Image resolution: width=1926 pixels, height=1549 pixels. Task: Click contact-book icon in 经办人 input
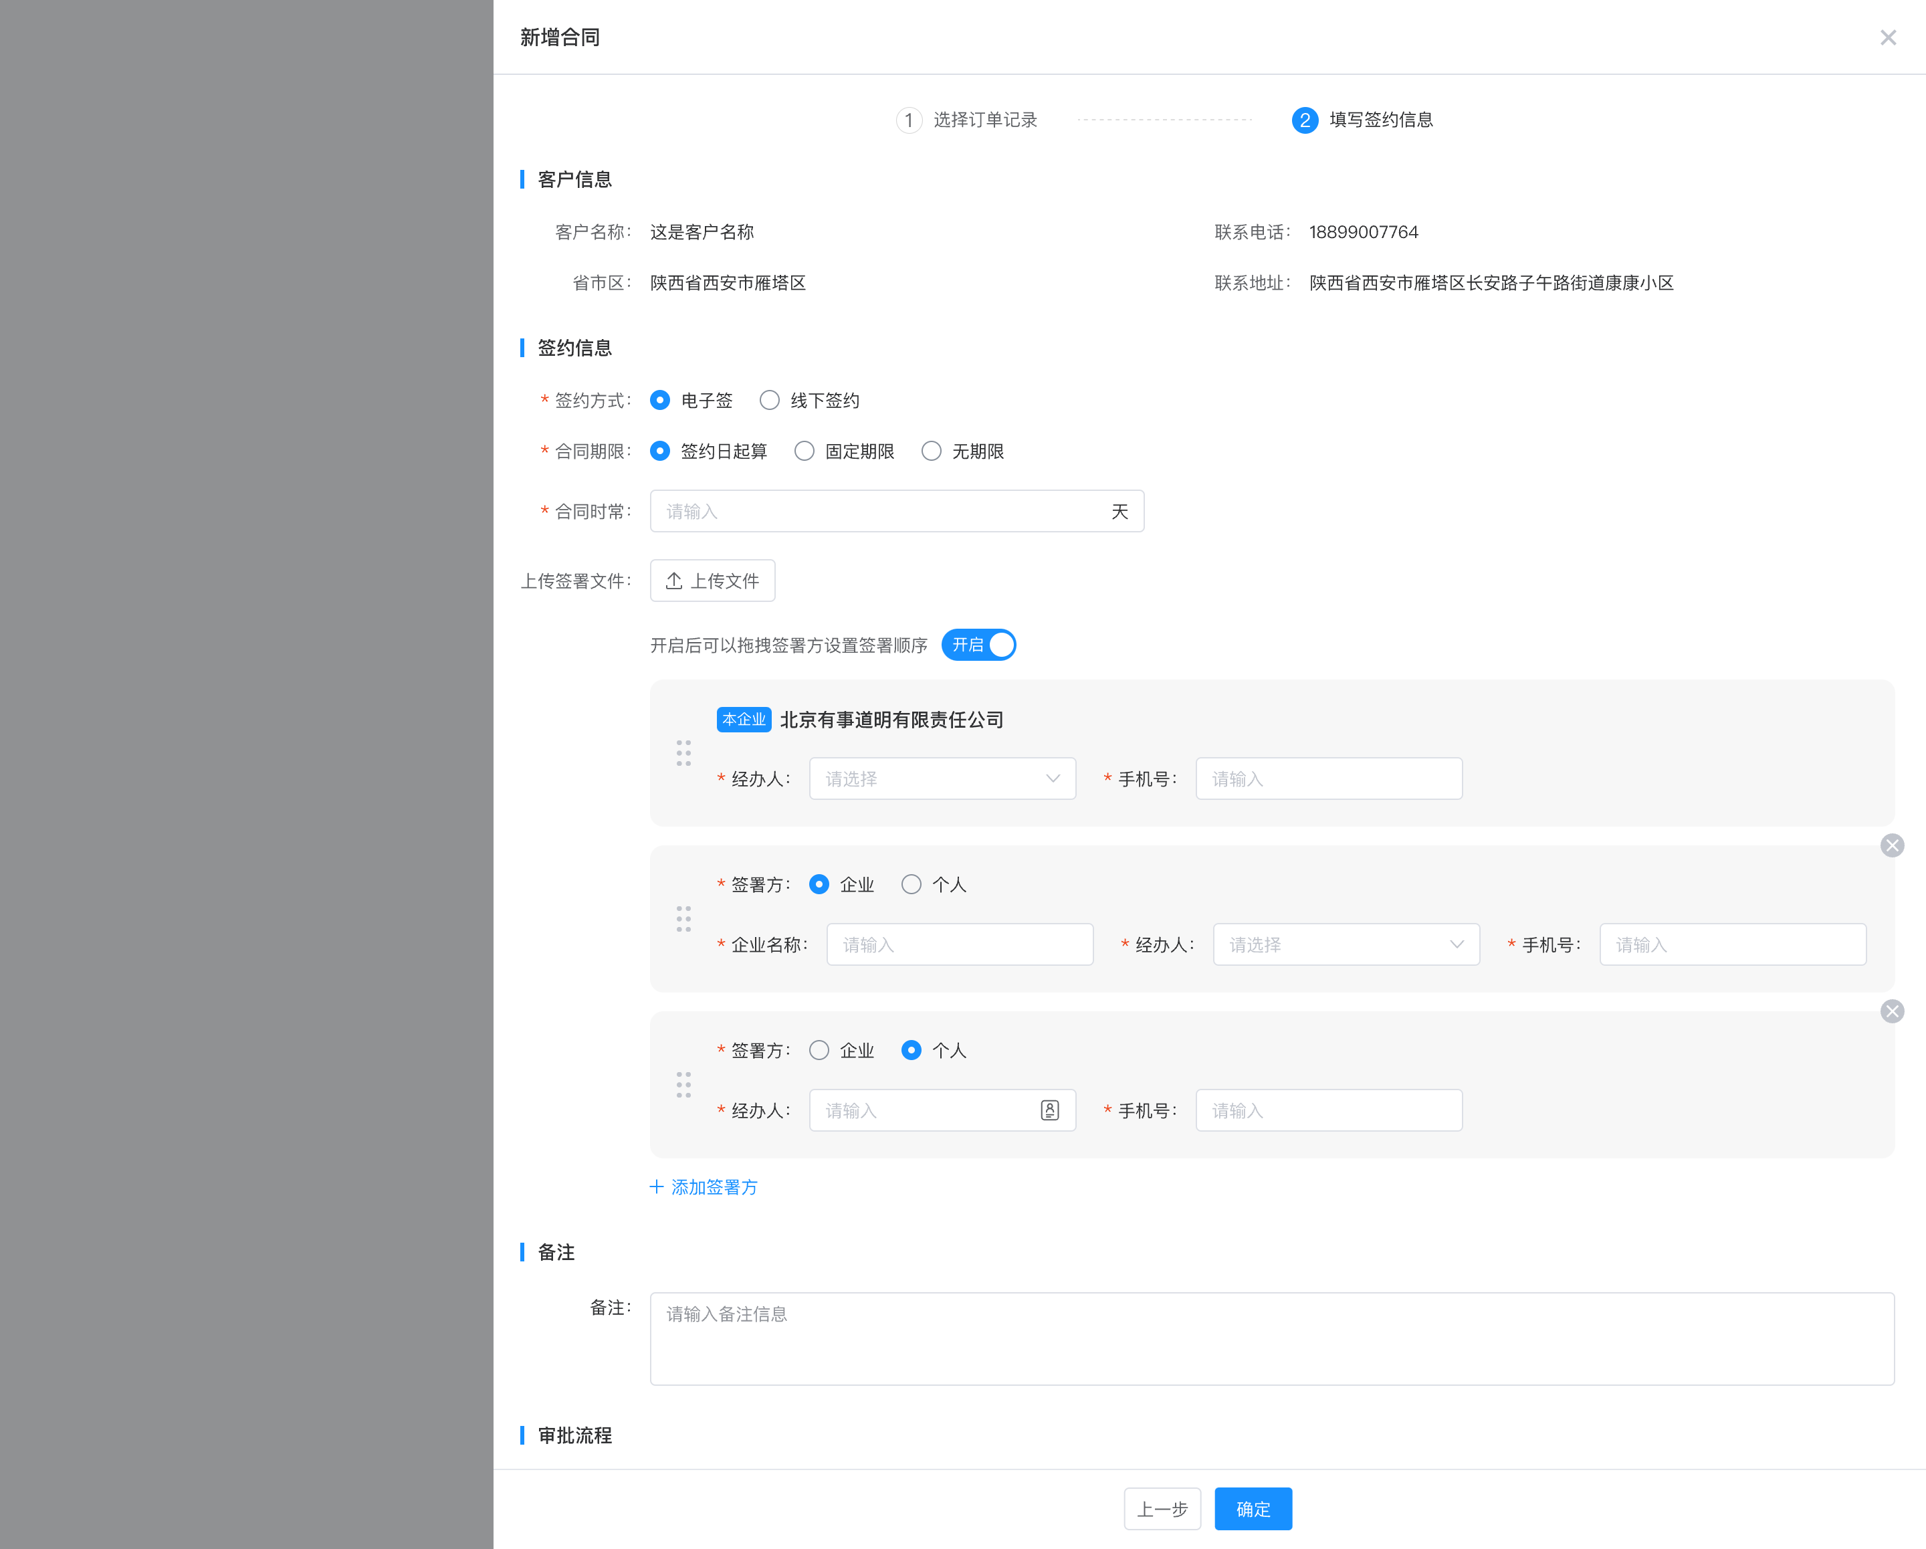point(1050,1110)
